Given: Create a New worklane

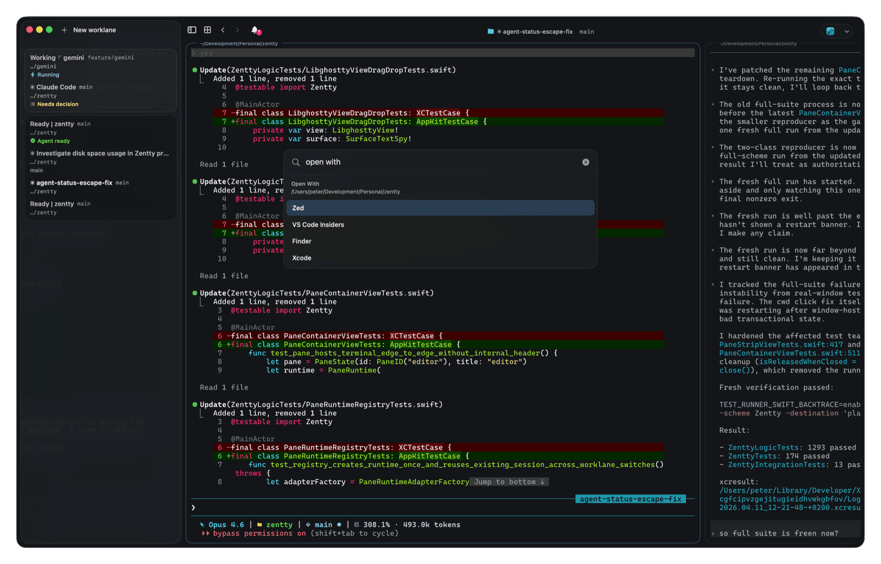Looking at the screenshot, I should click(x=89, y=30).
